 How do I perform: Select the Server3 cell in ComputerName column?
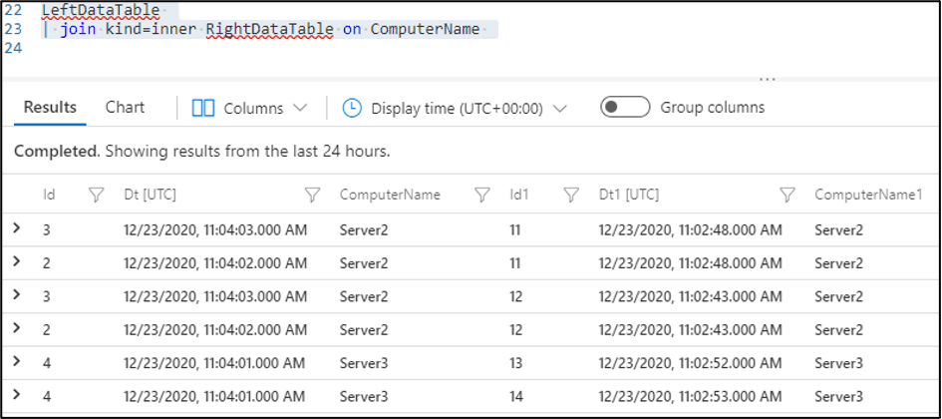point(364,362)
